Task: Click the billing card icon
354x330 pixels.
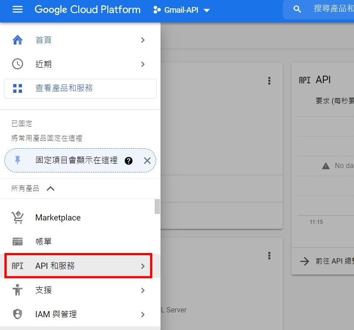Action: (x=18, y=242)
